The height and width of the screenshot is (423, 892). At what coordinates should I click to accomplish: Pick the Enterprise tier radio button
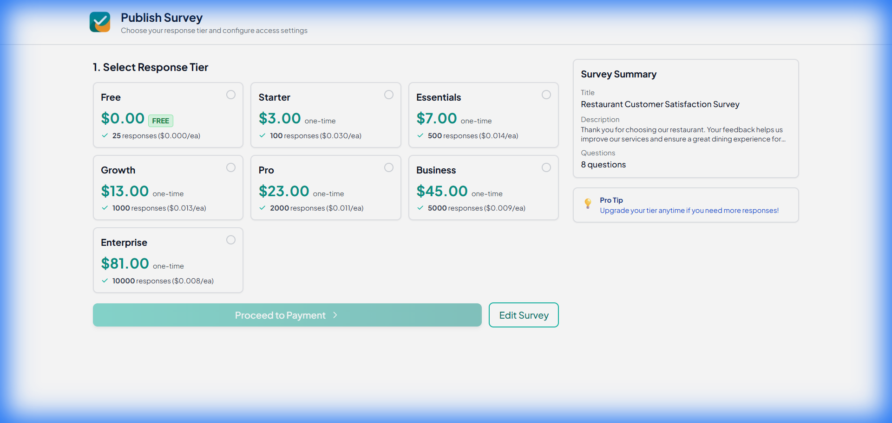[231, 240]
